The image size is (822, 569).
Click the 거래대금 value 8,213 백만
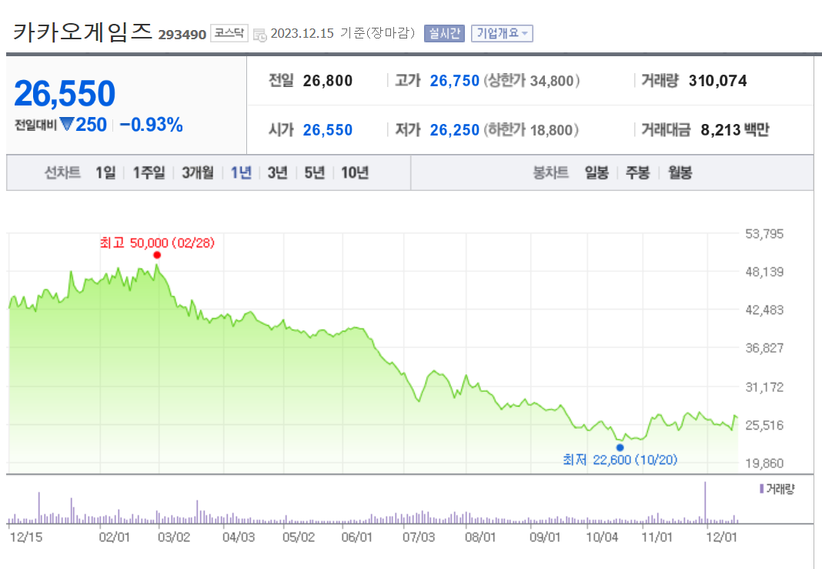coord(735,130)
